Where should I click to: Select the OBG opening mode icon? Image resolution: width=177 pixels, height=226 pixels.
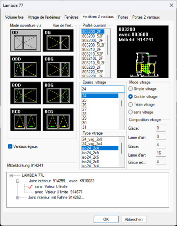pyautogui.click(x=58, y=67)
